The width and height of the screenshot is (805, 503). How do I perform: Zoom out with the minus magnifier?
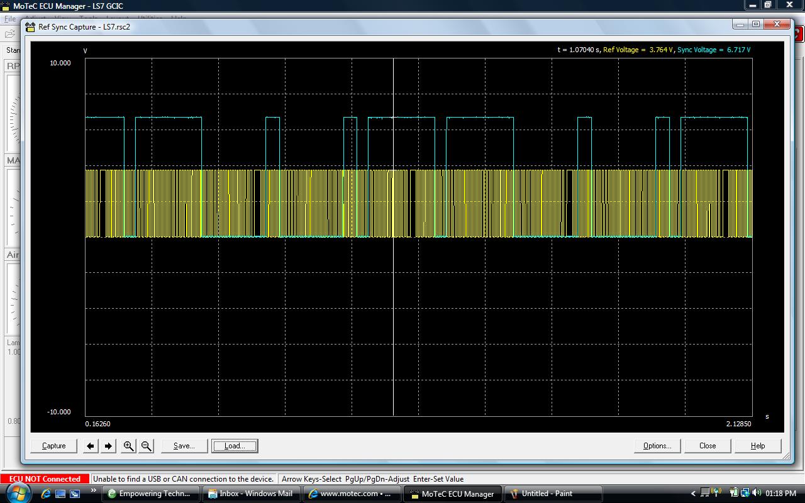(x=146, y=446)
